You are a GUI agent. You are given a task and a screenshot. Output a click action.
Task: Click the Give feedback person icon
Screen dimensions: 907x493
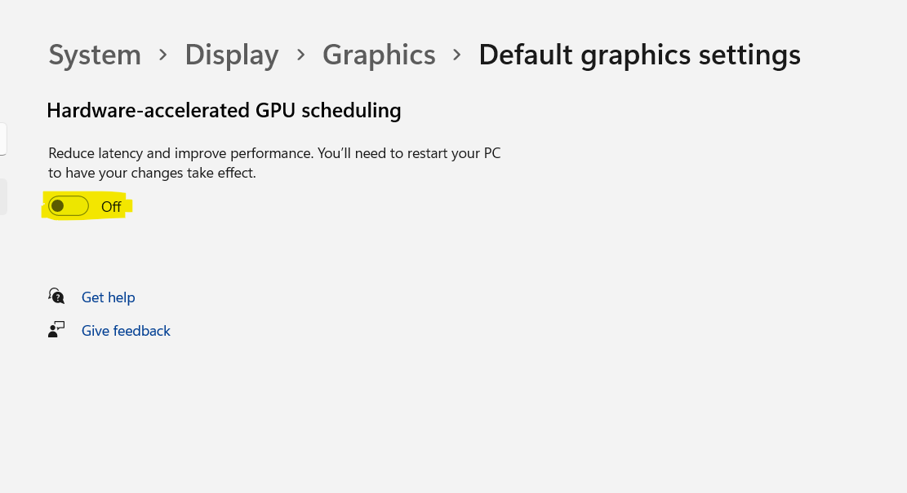(56, 330)
